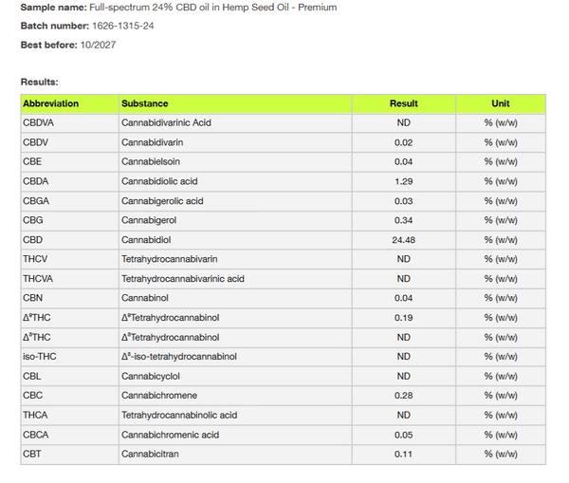Select the CBD result value 24.48
The height and width of the screenshot is (483, 569).
point(403,240)
